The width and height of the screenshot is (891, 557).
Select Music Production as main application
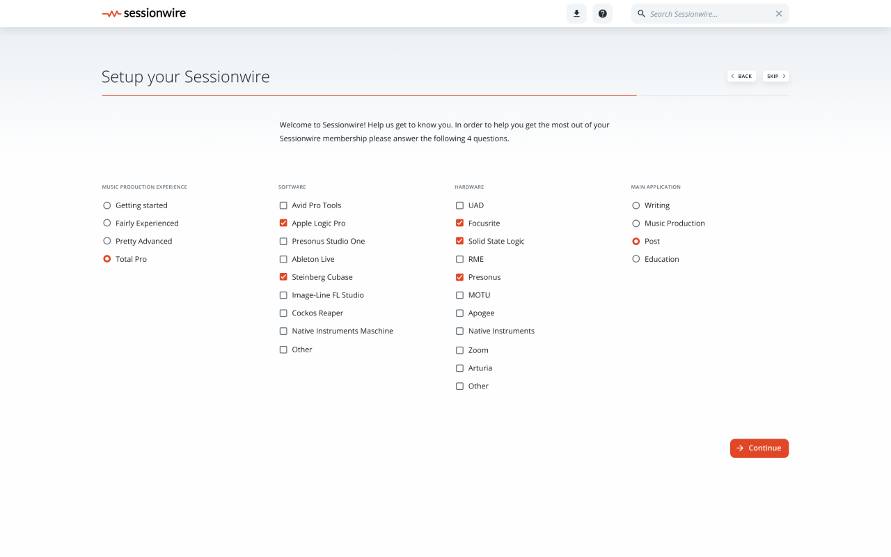(x=636, y=223)
